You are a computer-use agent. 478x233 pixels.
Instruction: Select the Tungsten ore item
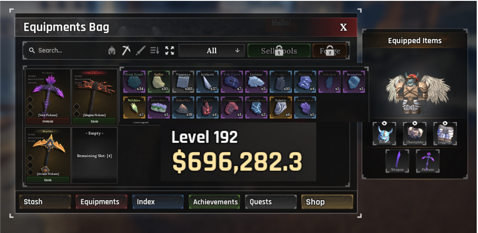coord(183,82)
